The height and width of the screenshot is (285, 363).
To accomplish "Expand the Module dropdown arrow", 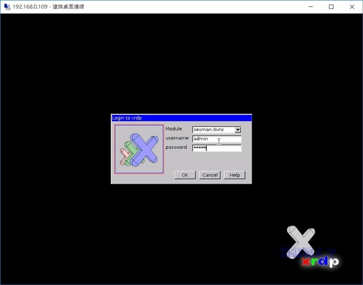I will pos(238,130).
